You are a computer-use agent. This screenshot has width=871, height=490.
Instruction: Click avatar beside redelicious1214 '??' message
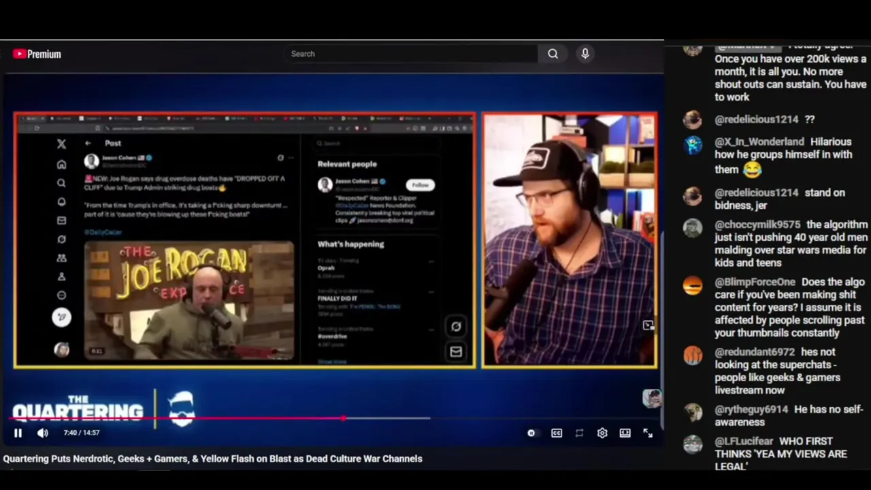[693, 119]
